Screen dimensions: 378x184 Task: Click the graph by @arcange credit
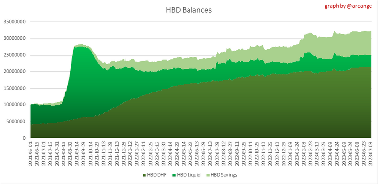coord(348,6)
